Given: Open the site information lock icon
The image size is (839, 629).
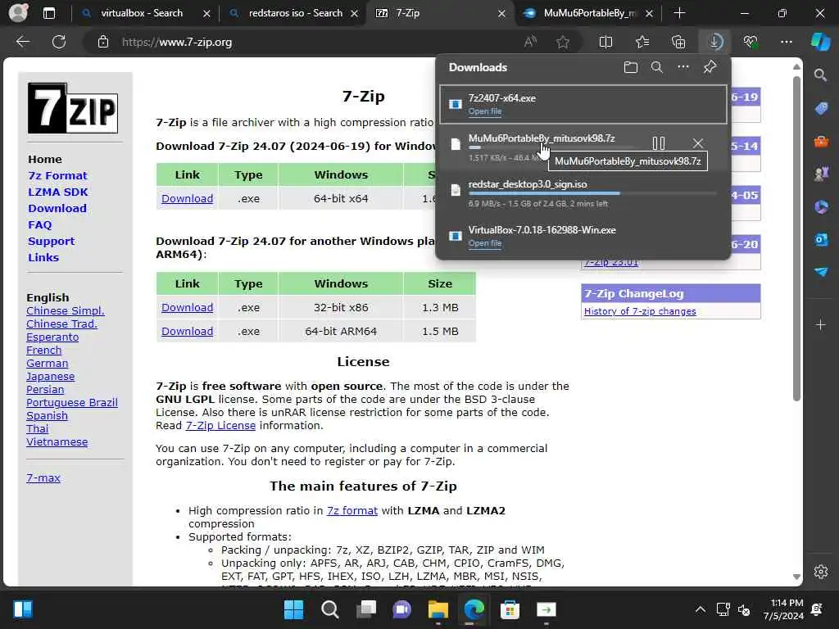Looking at the screenshot, I should pos(103,42).
